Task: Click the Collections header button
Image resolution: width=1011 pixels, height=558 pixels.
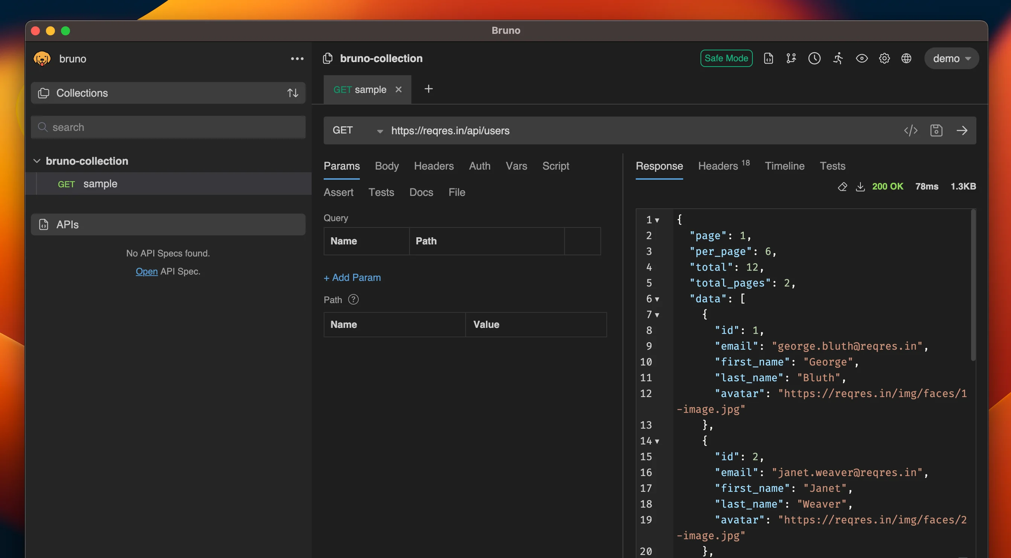Action: 168,93
